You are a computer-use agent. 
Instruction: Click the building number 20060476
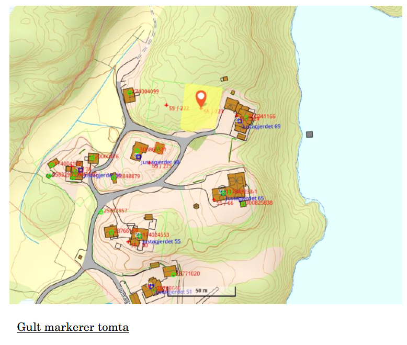coord(107,157)
